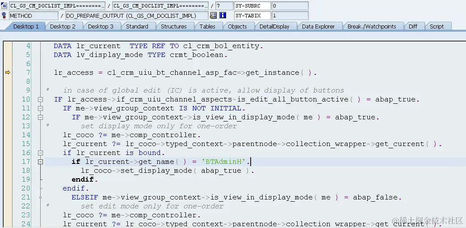The width and height of the screenshot is (466, 228).
Task: Open the Break./Watchpoints tab
Action: tap(372, 27)
